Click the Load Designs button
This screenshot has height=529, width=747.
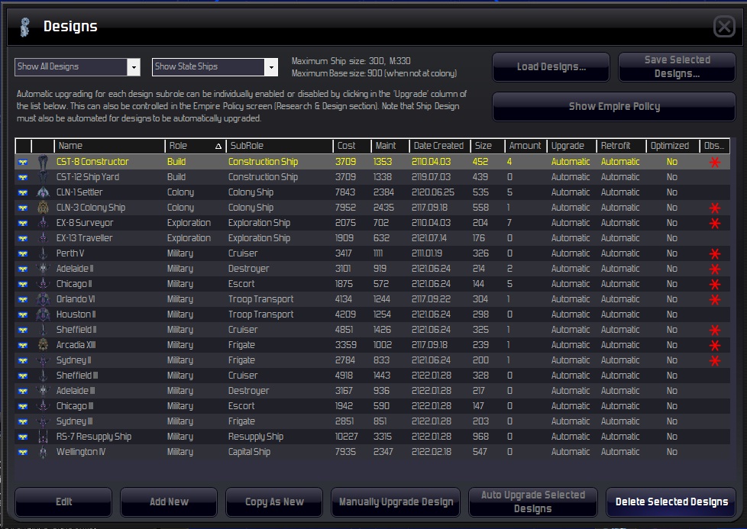tap(551, 66)
